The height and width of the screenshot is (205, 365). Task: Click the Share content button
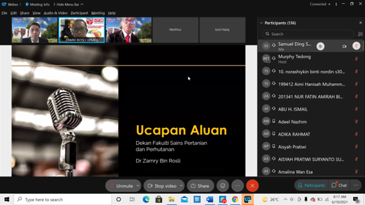pyautogui.click(x=200, y=185)
